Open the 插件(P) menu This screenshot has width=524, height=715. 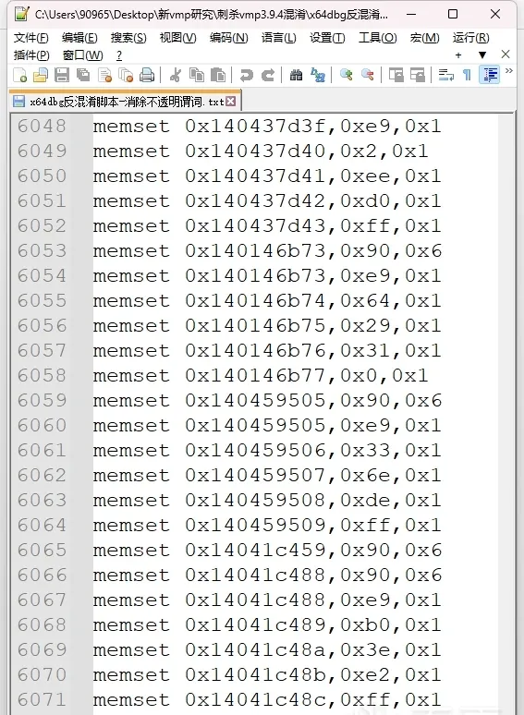[x=31, y=55]
